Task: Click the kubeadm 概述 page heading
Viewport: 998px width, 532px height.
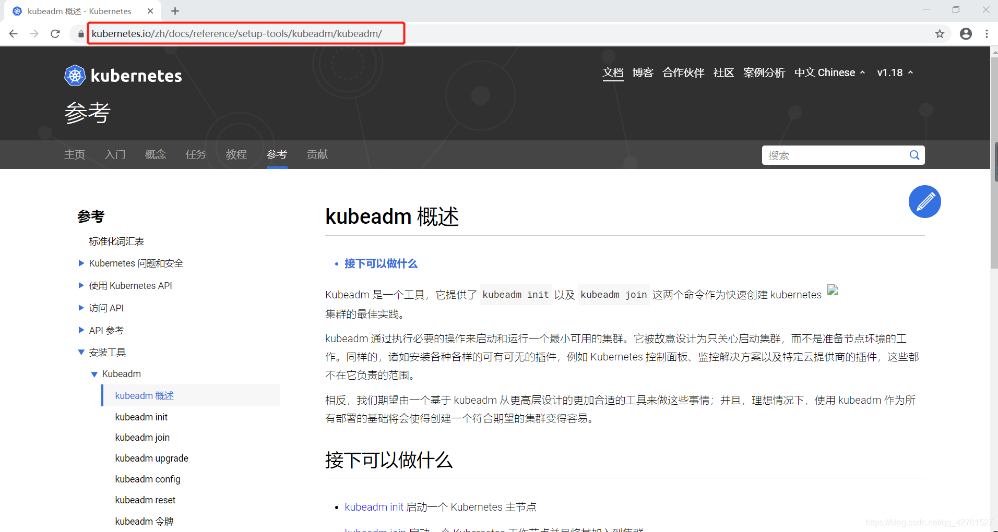Action: coord(392,216)
